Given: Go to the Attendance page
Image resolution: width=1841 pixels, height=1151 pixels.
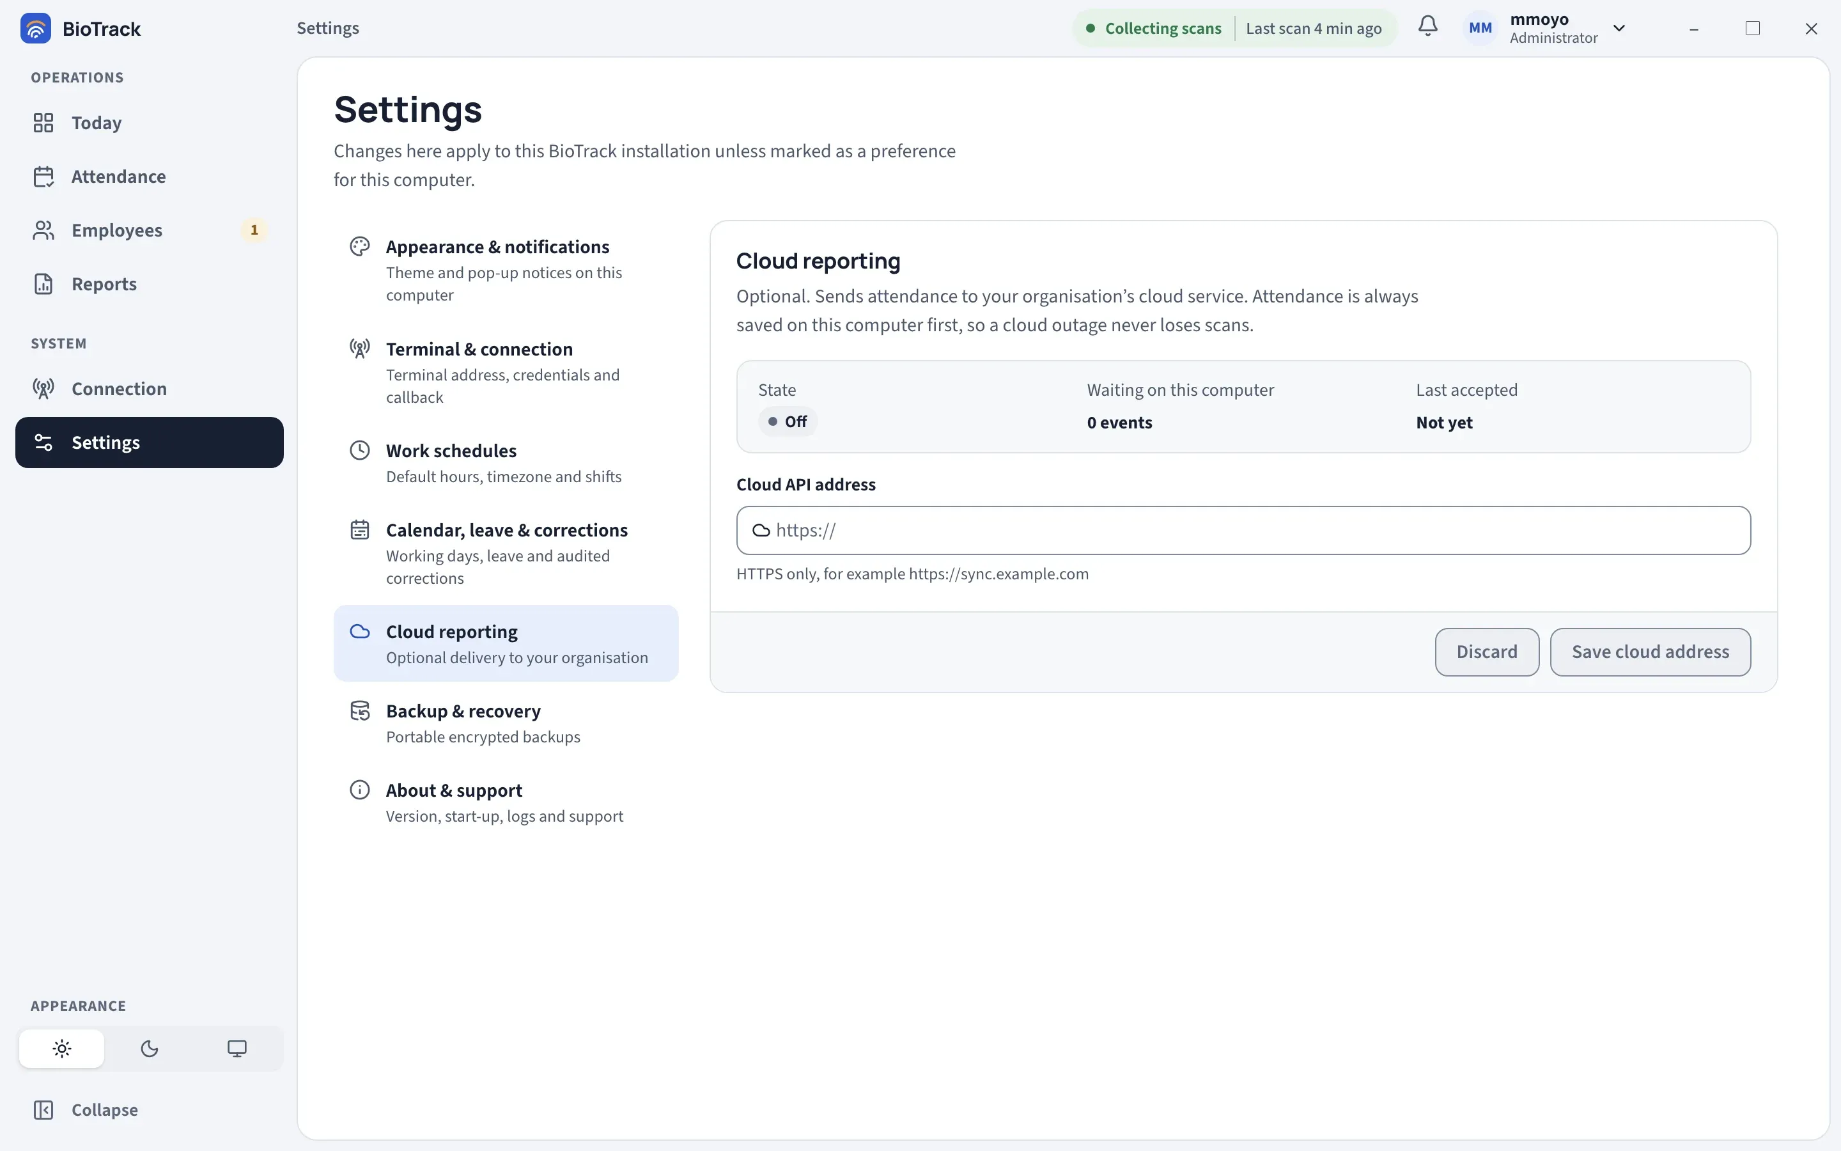Looking at the screenshot, I should point(149,176).
